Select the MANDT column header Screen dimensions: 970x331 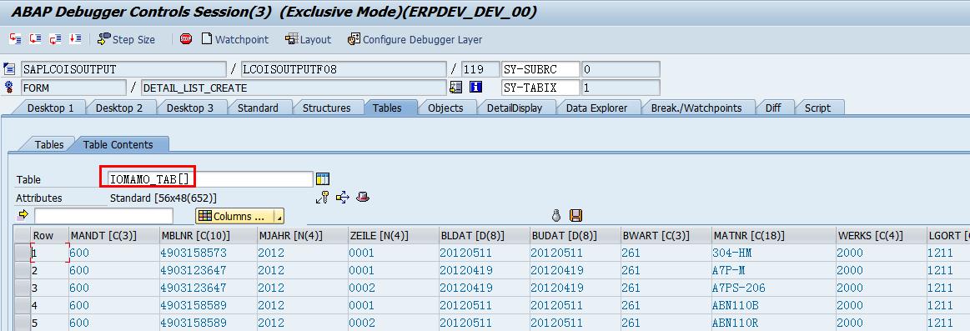pyautogui.click(x=113, y=236)
